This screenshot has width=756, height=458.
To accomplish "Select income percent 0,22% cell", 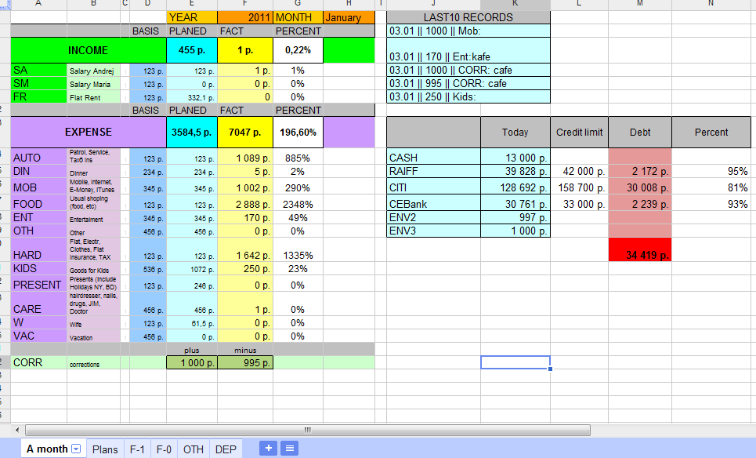I will coord(298,50).
